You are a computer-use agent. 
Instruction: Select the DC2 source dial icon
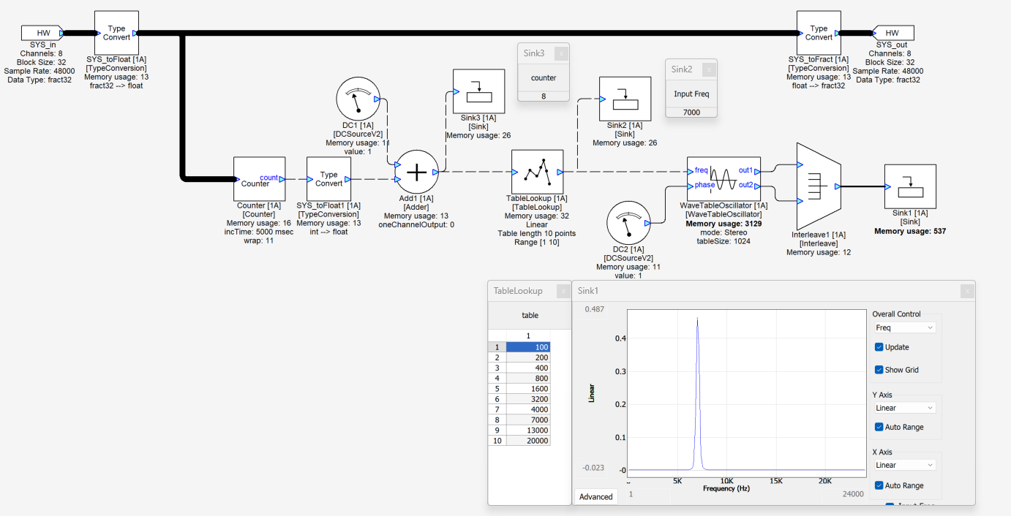point(629,225)
